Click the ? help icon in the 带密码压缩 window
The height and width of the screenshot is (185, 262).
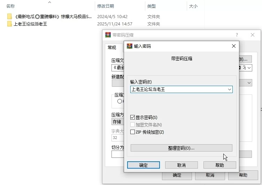click(x=237, y=35)
